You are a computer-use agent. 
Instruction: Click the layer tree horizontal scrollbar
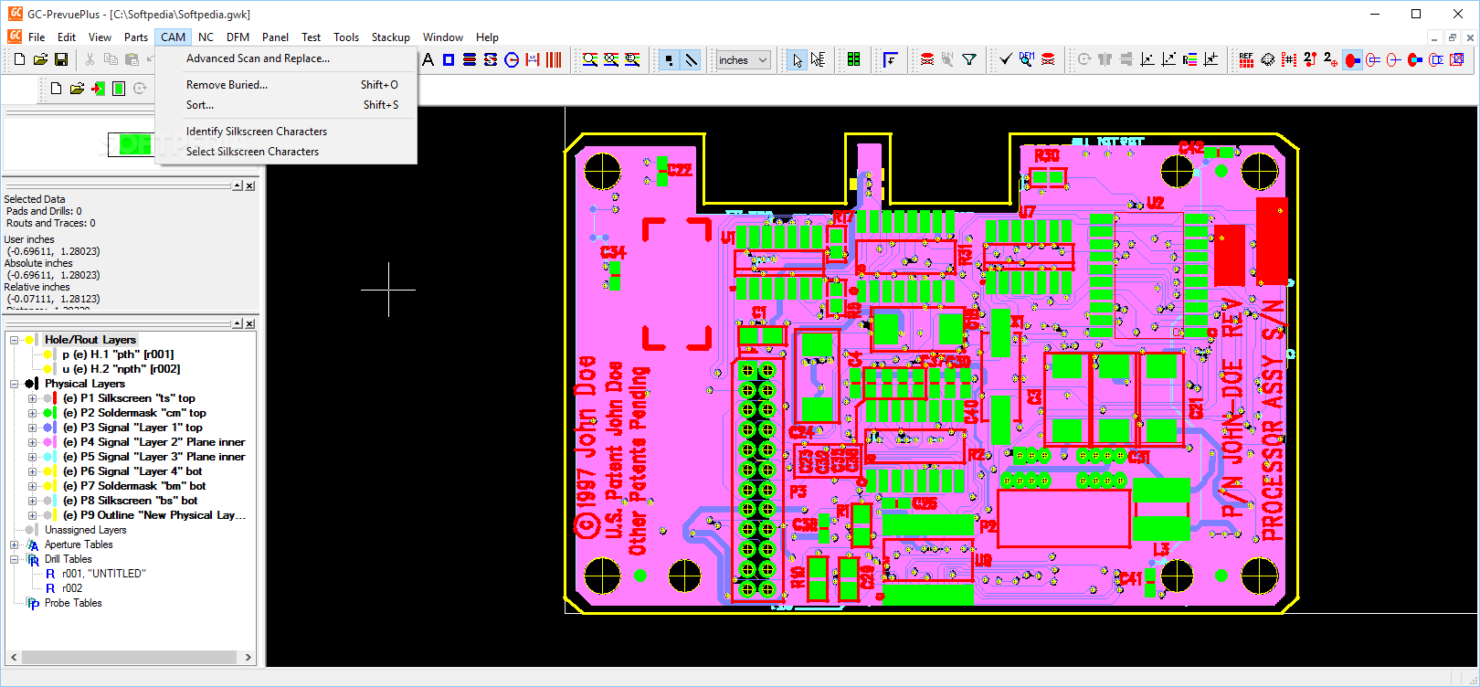tap(131, 657)
